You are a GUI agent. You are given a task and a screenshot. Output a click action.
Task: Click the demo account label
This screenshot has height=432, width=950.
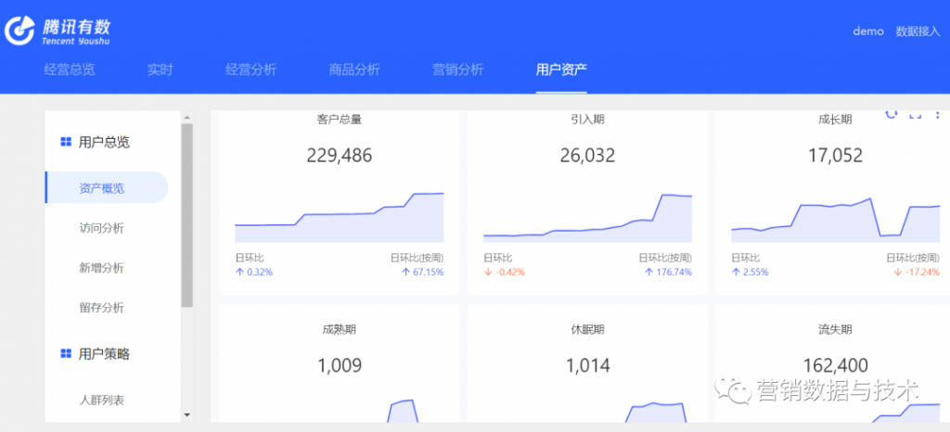(x=868, y=32)
